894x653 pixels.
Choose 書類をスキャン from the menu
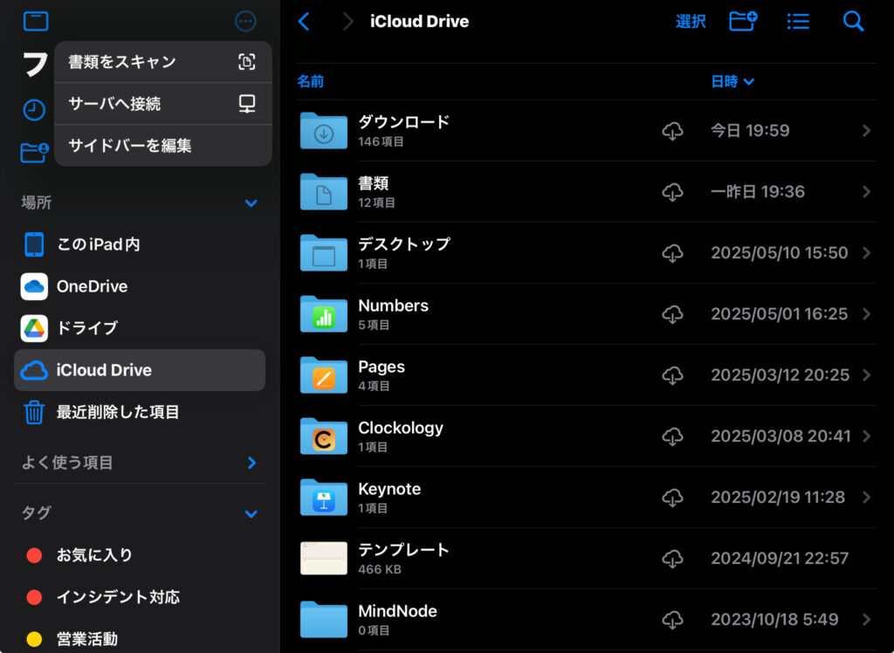coord(162,62)
